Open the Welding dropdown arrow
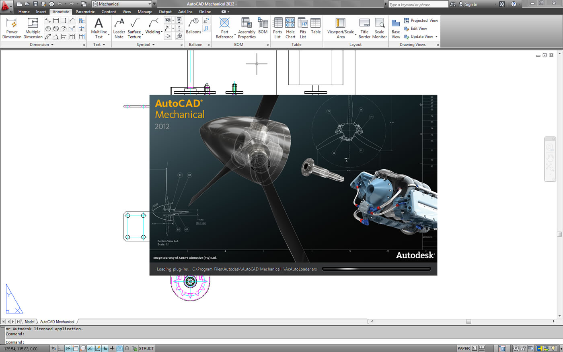Image resolution: width=563 pixels, height=352 pixels. tap(162, 32)
